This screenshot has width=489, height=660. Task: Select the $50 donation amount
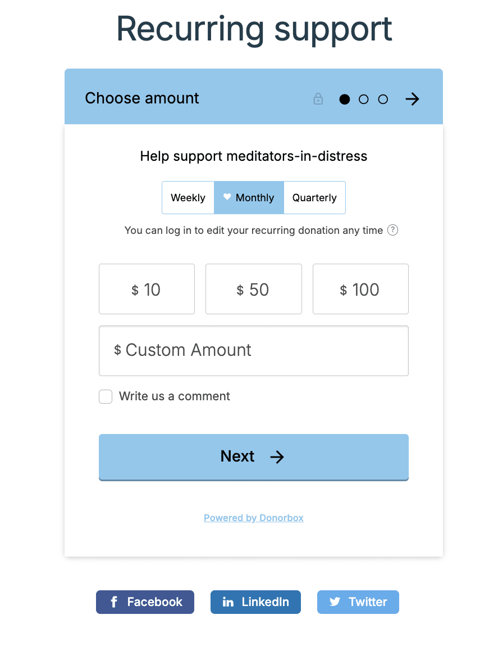(x=253, y=289)
